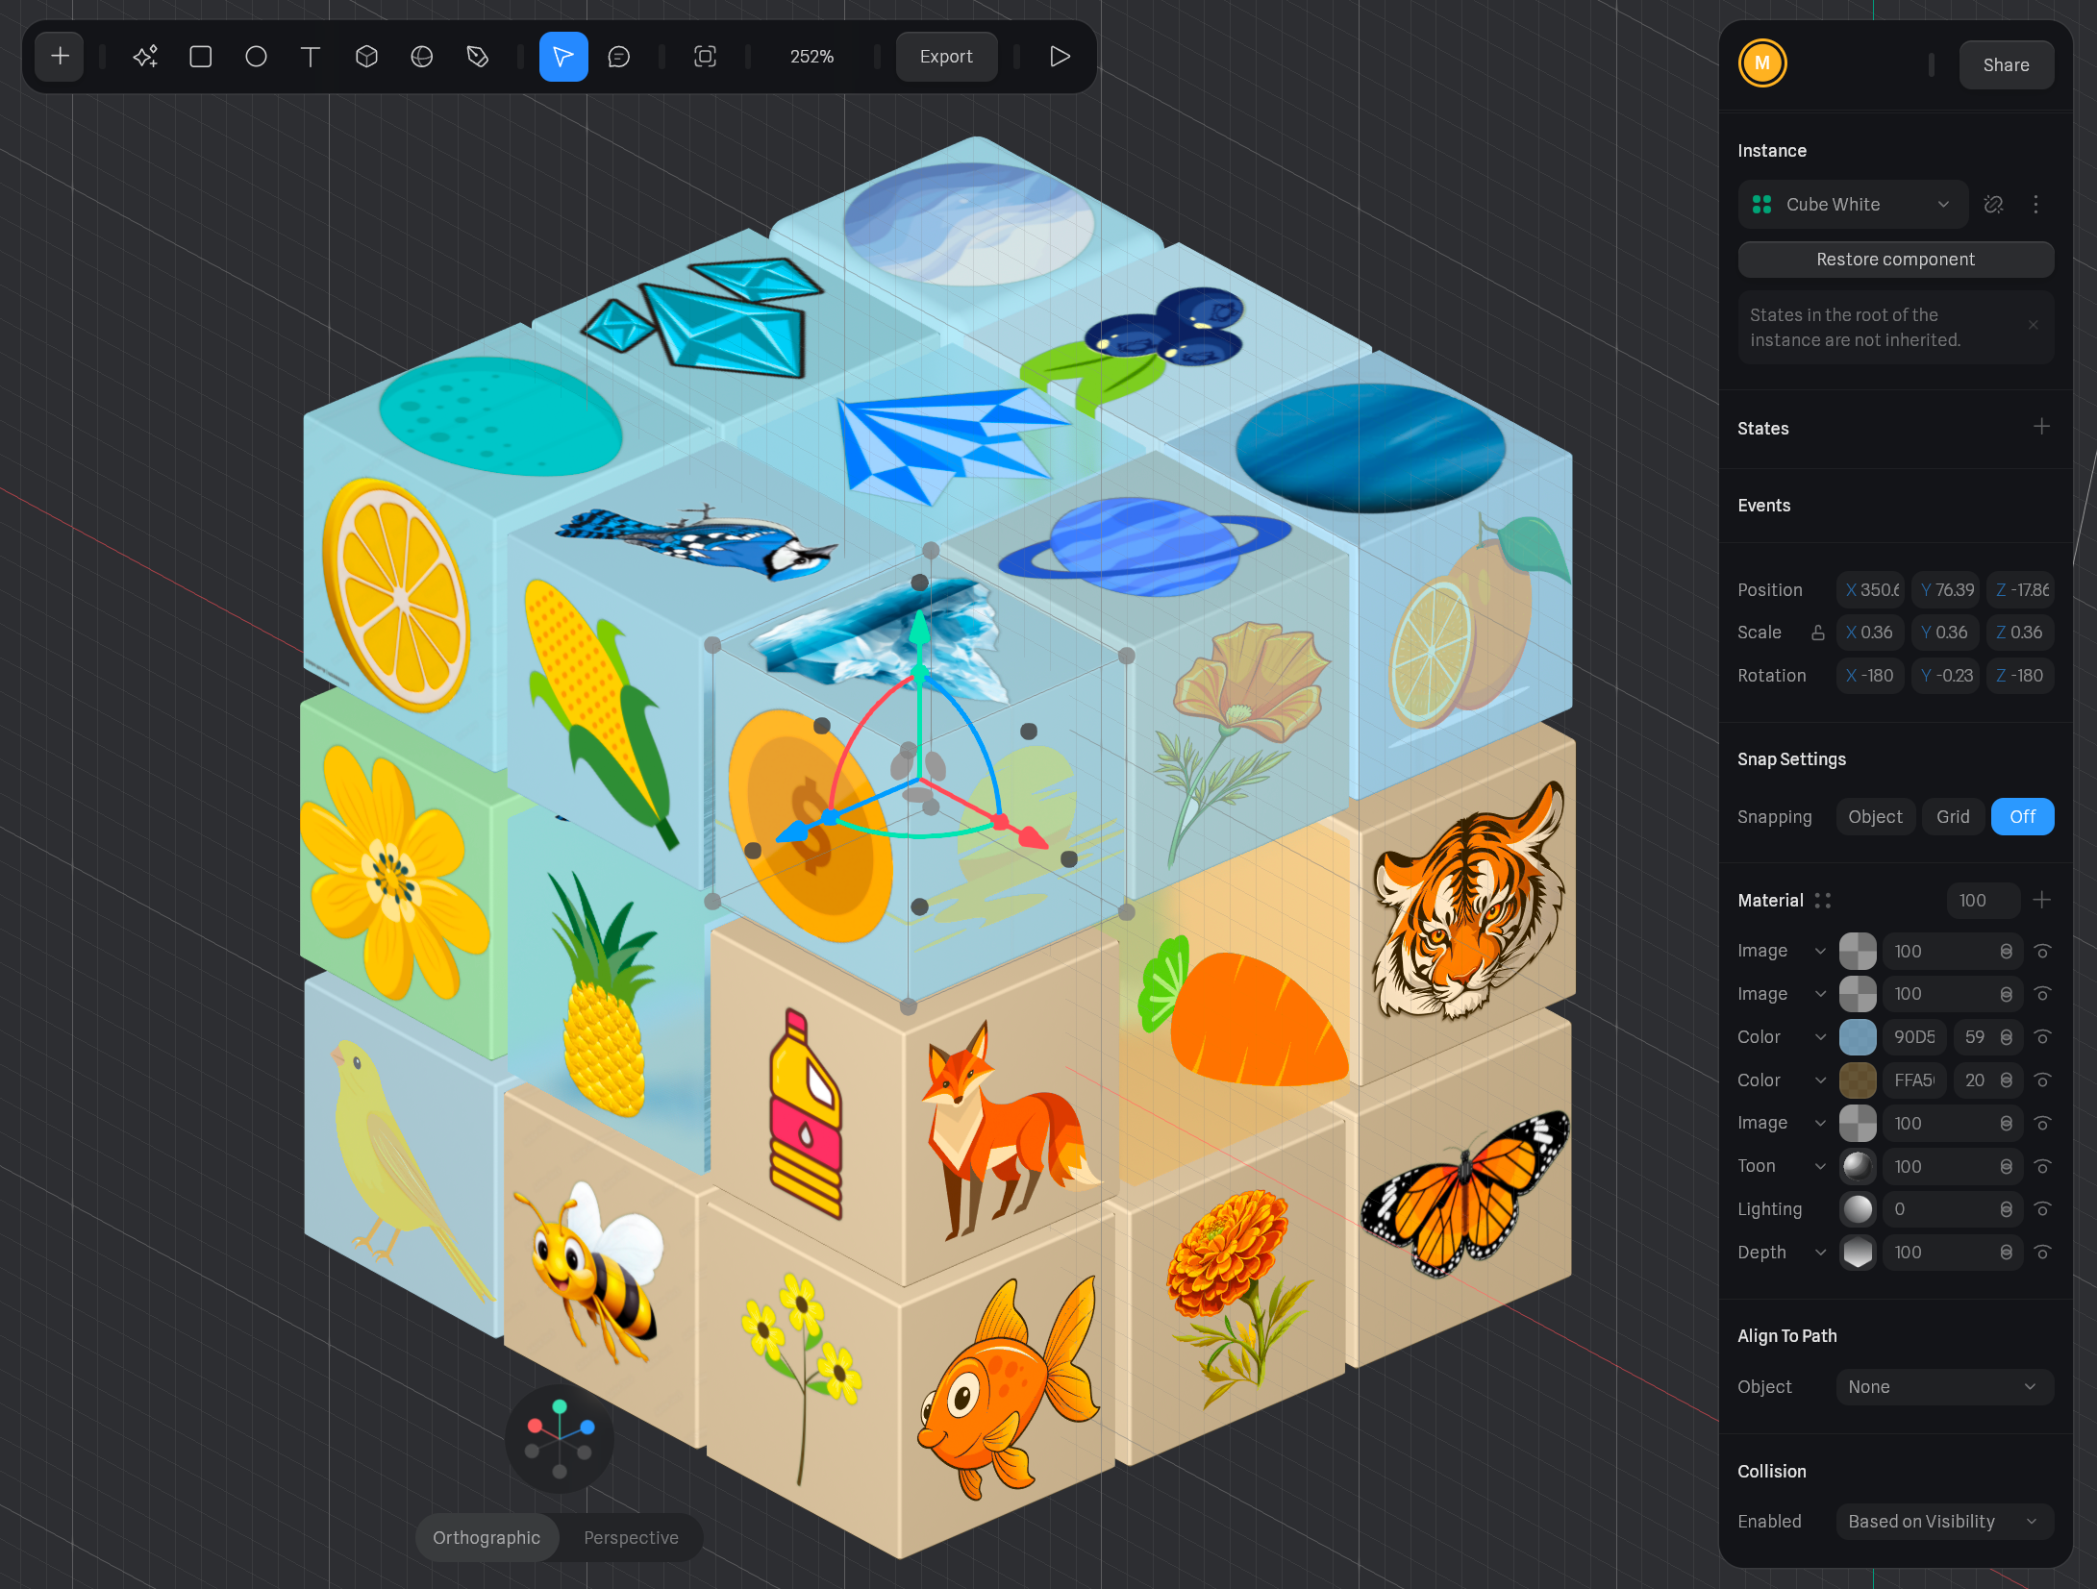Select the Rectangle shape tool

[x=201, y=57]
